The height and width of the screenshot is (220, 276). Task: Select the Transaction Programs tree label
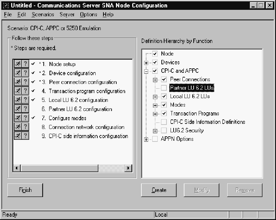(x=195, y=113)
